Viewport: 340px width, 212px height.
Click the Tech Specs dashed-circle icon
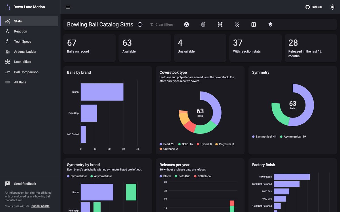(8, 42)
